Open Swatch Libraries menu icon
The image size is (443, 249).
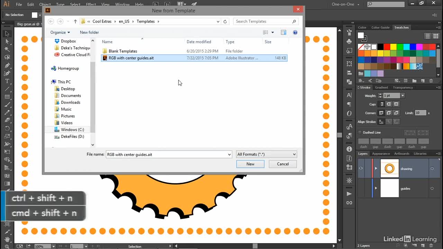click(x=361, y=81)
